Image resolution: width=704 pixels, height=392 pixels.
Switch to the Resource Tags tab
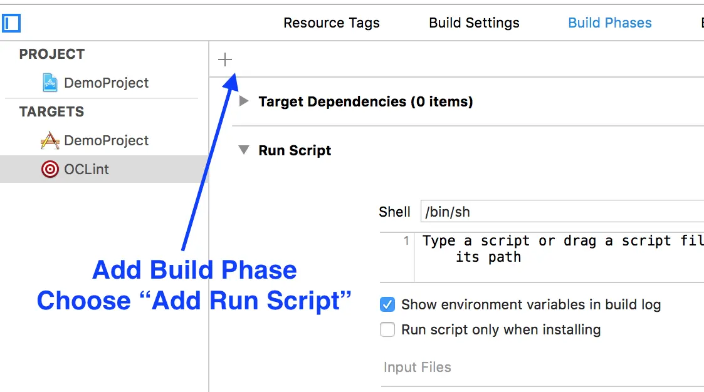click(x=332, y=23)
